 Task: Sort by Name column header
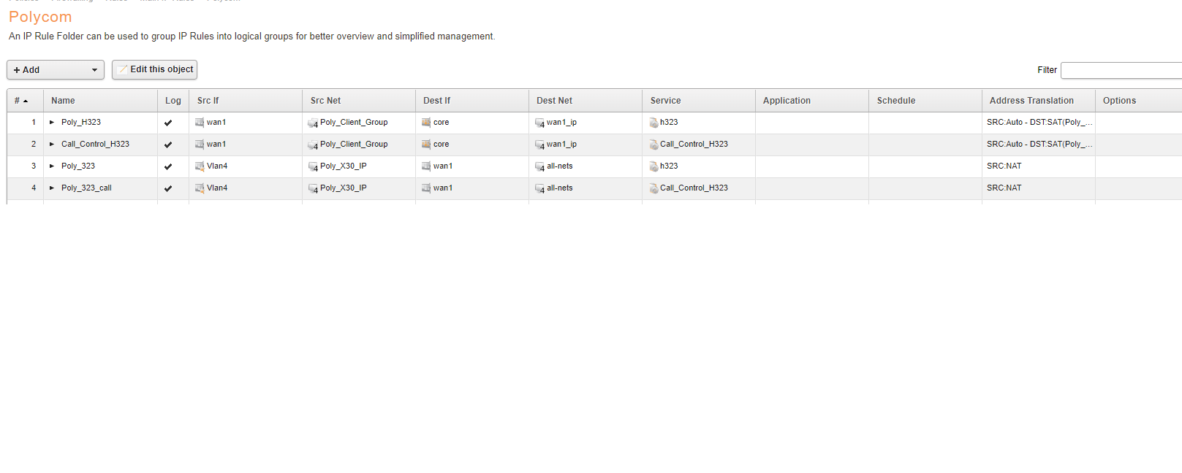pyautogui.click(x=100, y=101)
